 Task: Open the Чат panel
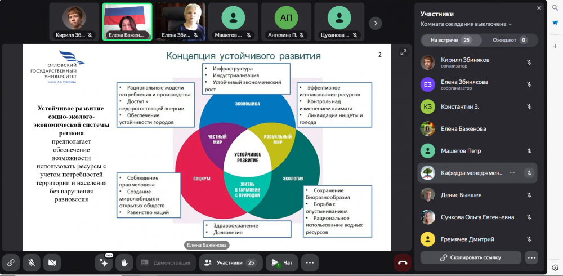click(x=281, y=262)
